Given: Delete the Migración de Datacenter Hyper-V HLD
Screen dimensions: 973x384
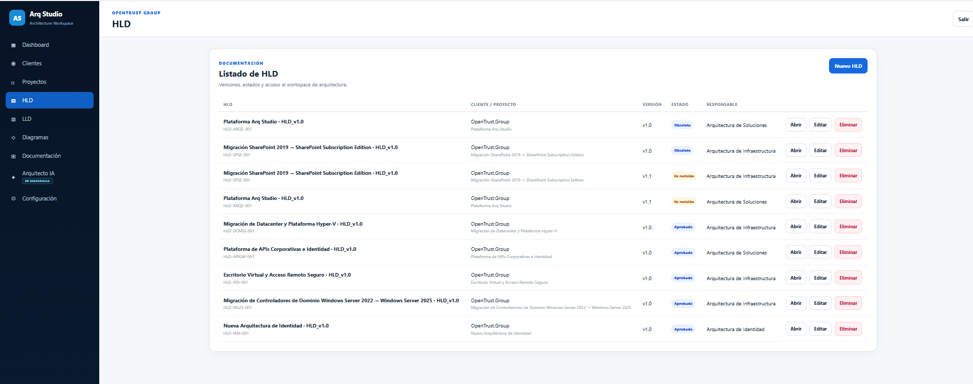Looking at the screenshot, I should (x=848, y=227).
